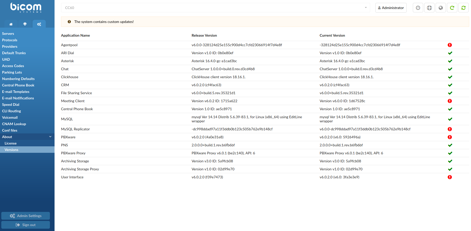Open CNAM Lookup menu item
The image size is (471, 231).
14,124
